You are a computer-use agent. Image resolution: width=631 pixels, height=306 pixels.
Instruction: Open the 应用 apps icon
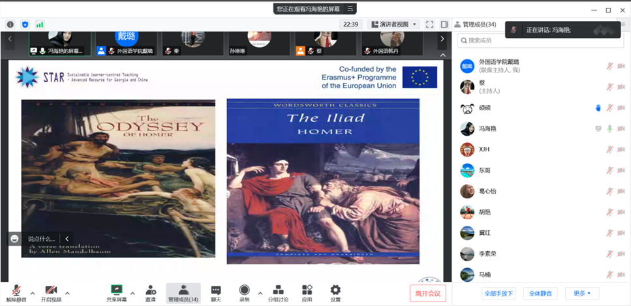(x=307, y=294)
